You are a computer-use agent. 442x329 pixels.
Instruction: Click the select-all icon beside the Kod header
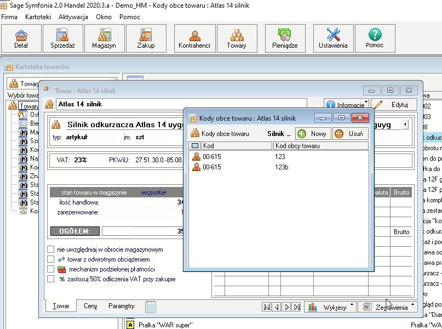(x=195, y=146)
